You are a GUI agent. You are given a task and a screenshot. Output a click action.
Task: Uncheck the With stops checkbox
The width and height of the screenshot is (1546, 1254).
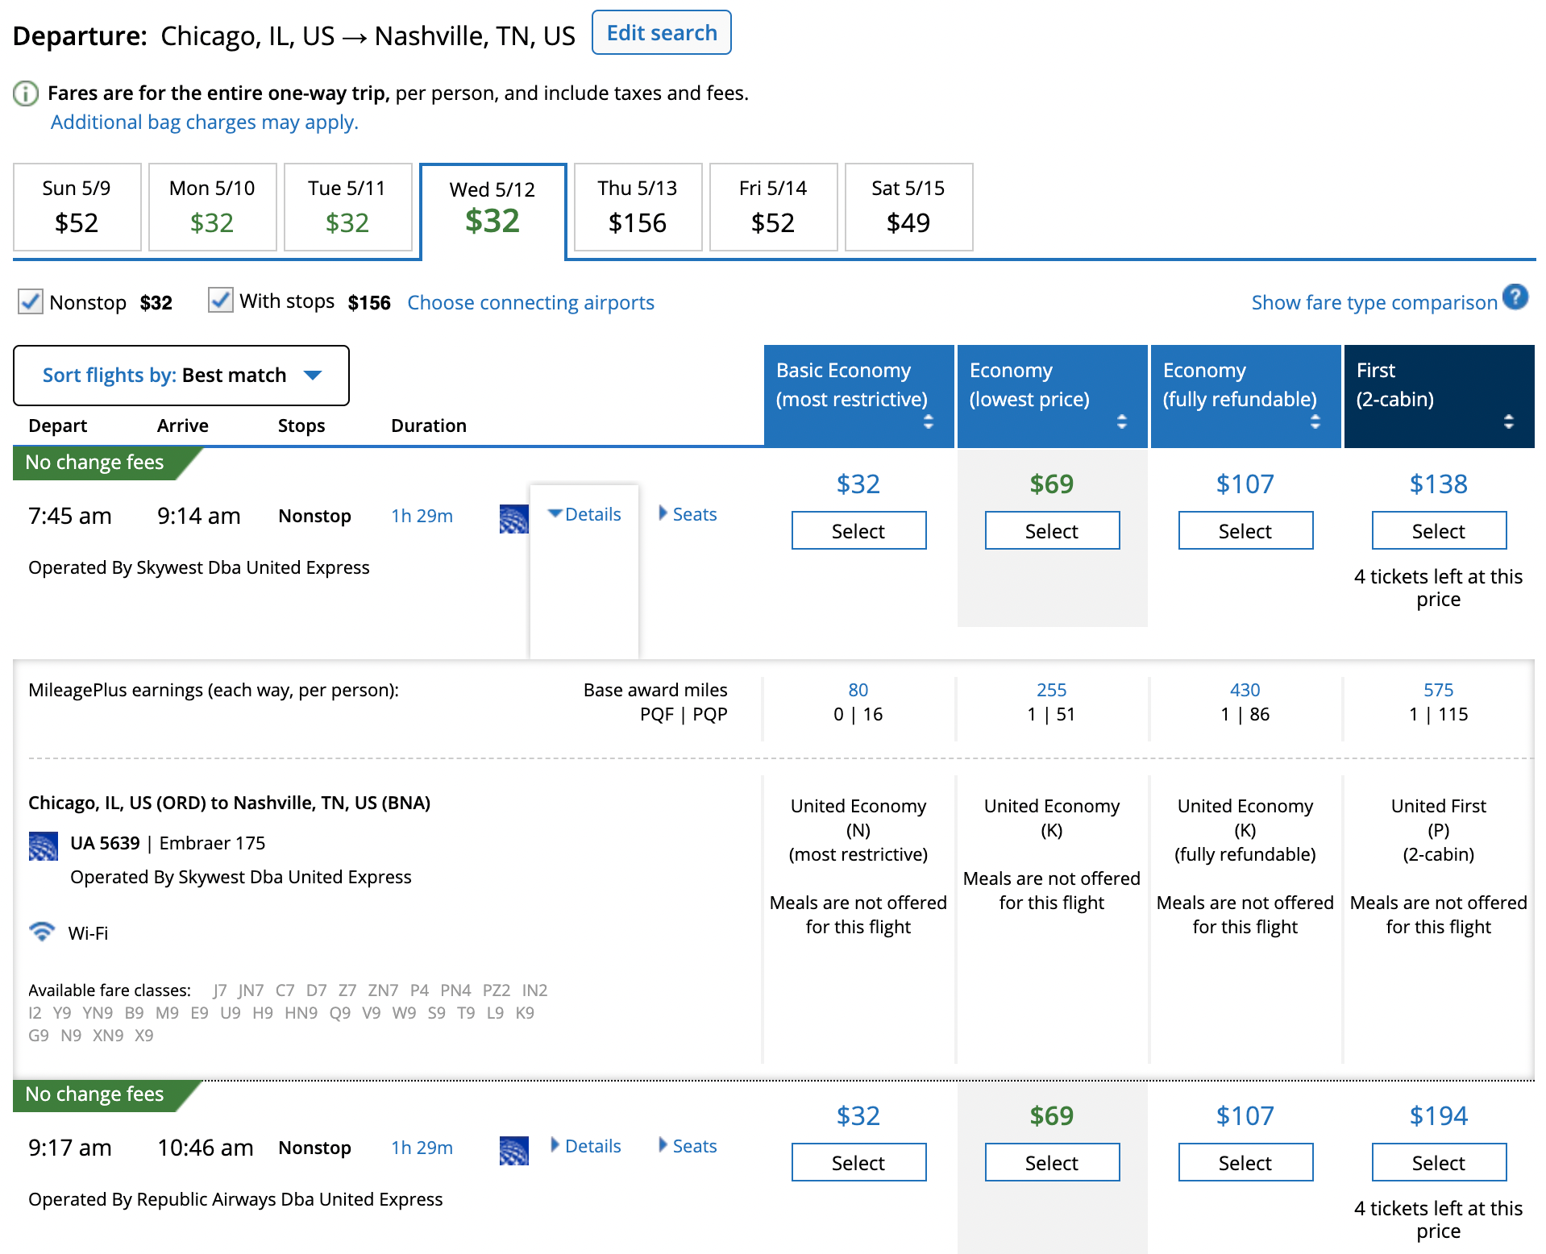coord(221,300)
